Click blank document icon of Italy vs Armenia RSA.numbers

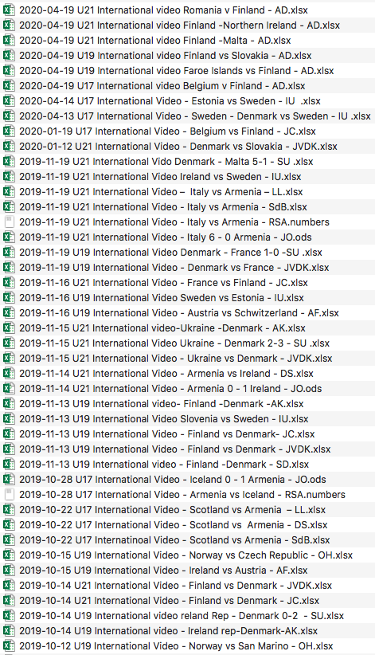(9, 222)
